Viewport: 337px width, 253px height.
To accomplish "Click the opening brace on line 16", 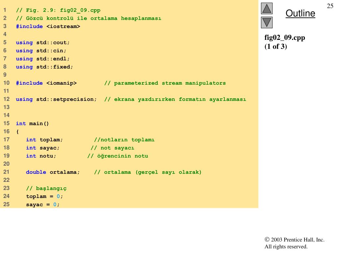I will [x=17, y=132].
